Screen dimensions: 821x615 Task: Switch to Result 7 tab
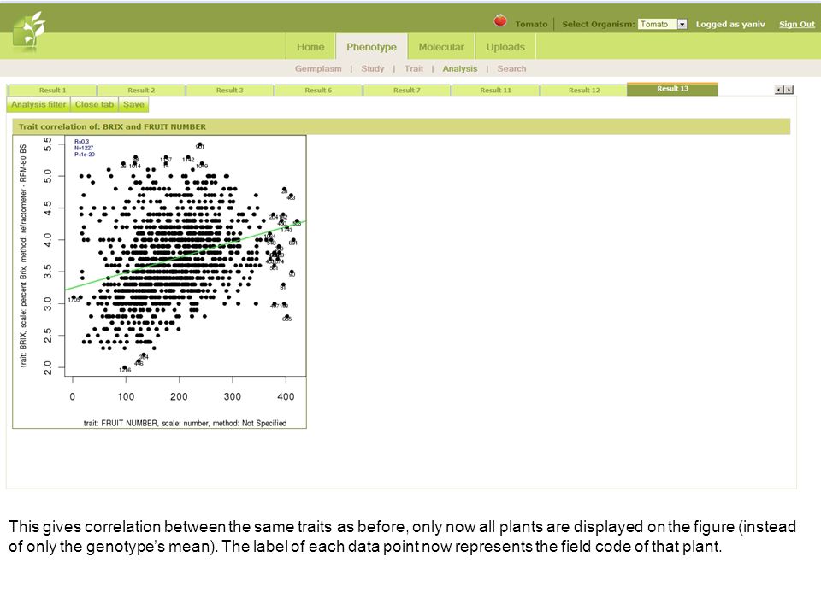point(406,90)
